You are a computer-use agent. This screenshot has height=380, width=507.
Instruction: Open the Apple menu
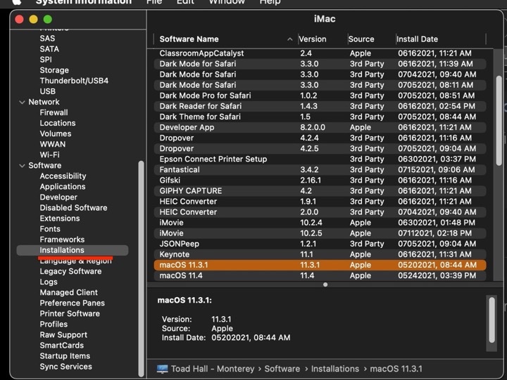coord(15,2)
